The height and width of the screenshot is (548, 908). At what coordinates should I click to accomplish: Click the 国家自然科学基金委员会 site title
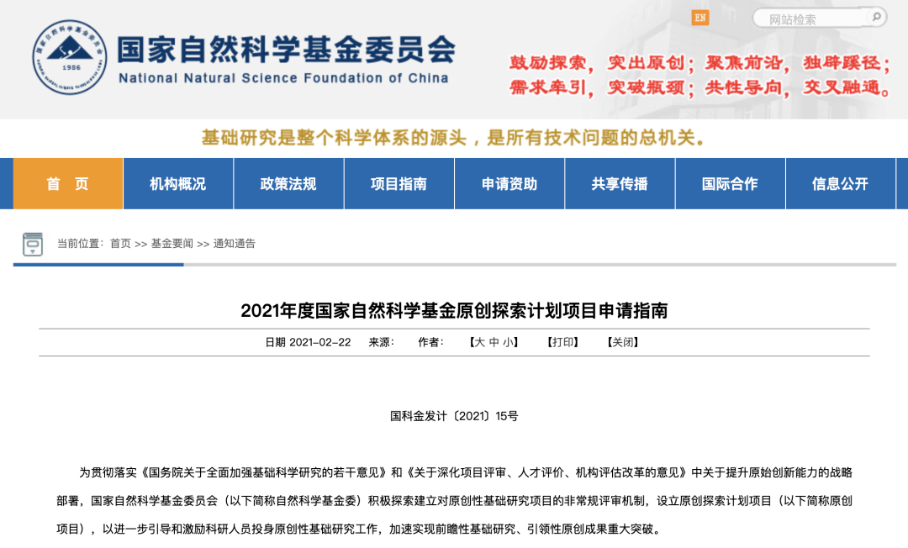287,50
